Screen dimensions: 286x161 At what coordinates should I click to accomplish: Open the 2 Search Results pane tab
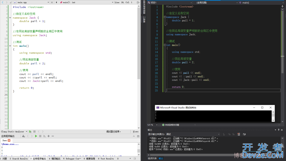click(19, 159)
